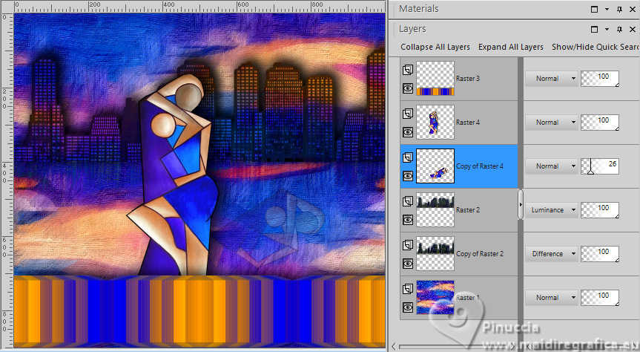The width and height of the screenshot is (640, 352).
Task: Click layer type icon of Copy of Raster 2
Action: click(407, 245)
